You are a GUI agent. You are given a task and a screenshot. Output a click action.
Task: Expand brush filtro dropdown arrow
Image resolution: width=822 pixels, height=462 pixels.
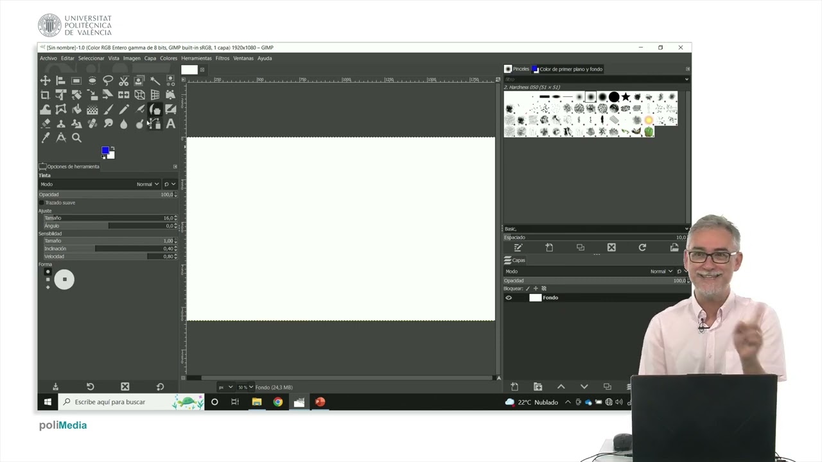[686, 80]
